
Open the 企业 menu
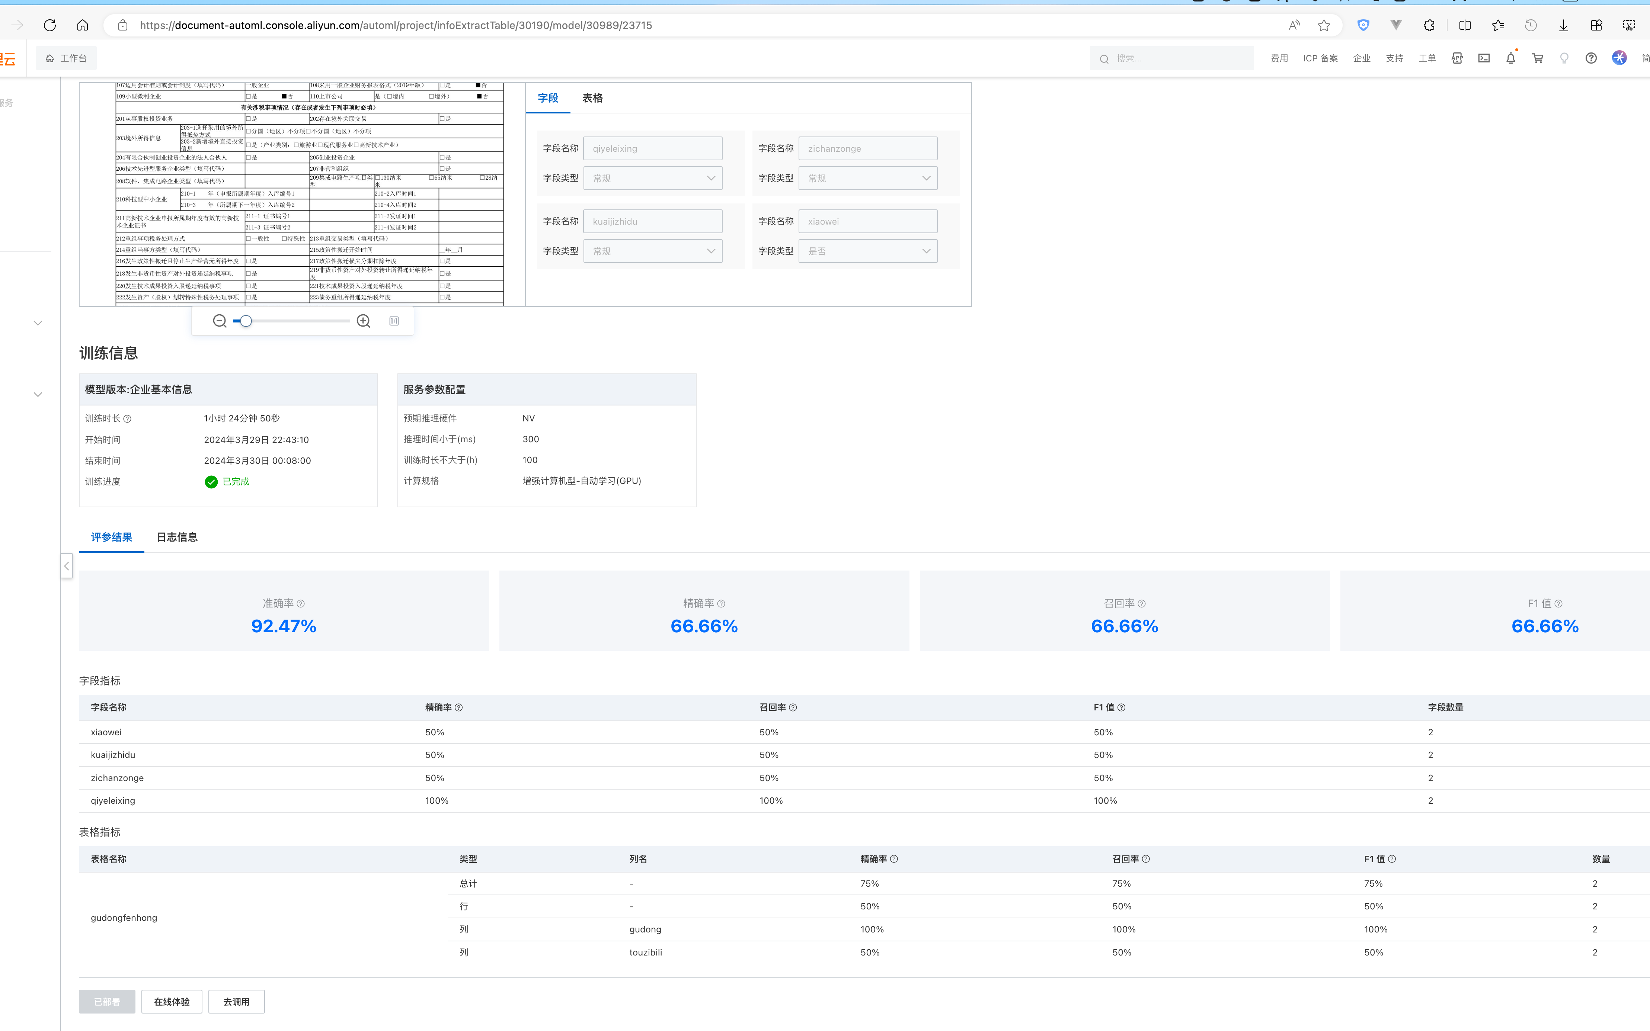point(1362,59)
